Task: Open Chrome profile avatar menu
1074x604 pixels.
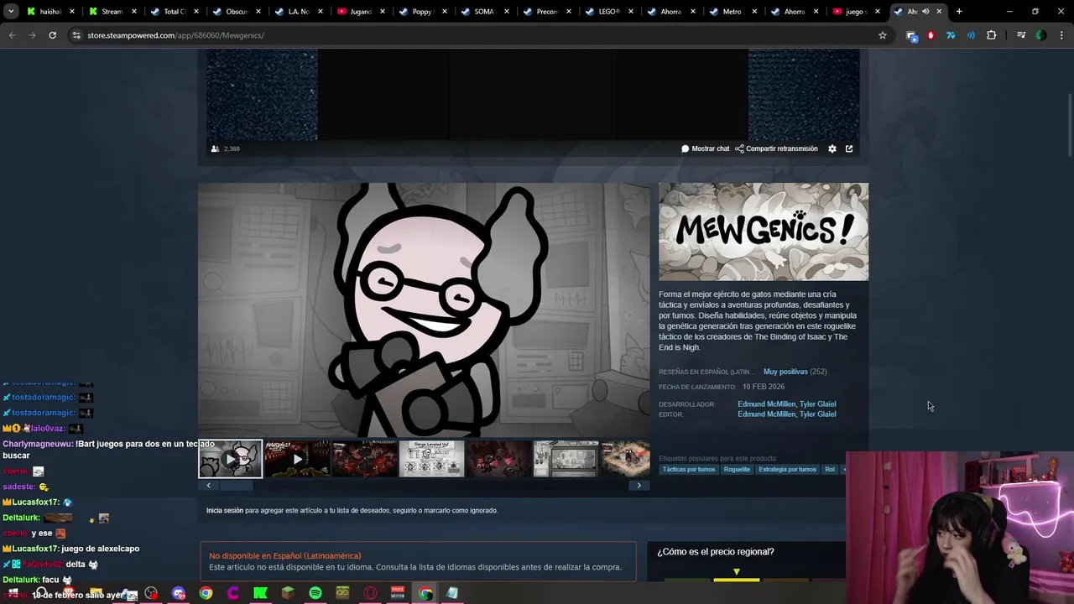Action: pyautogui.click(x=1040, y=35)
